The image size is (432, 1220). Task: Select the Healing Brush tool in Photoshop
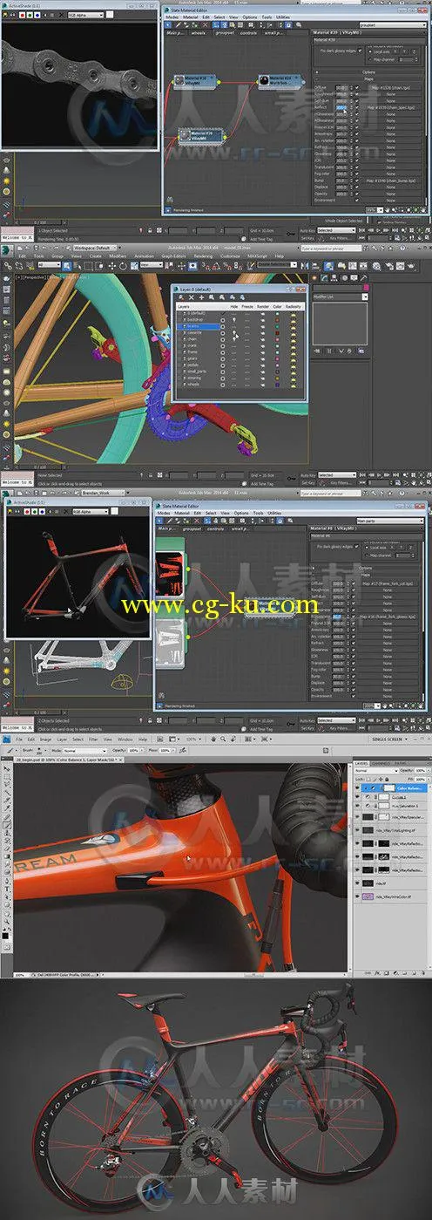click(x=7, y=817)
